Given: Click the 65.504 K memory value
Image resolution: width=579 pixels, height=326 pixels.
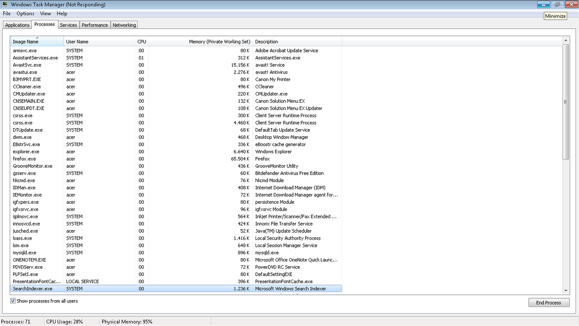Looking at the screenshot, I should pyautogui.click(x=240, y=159).
